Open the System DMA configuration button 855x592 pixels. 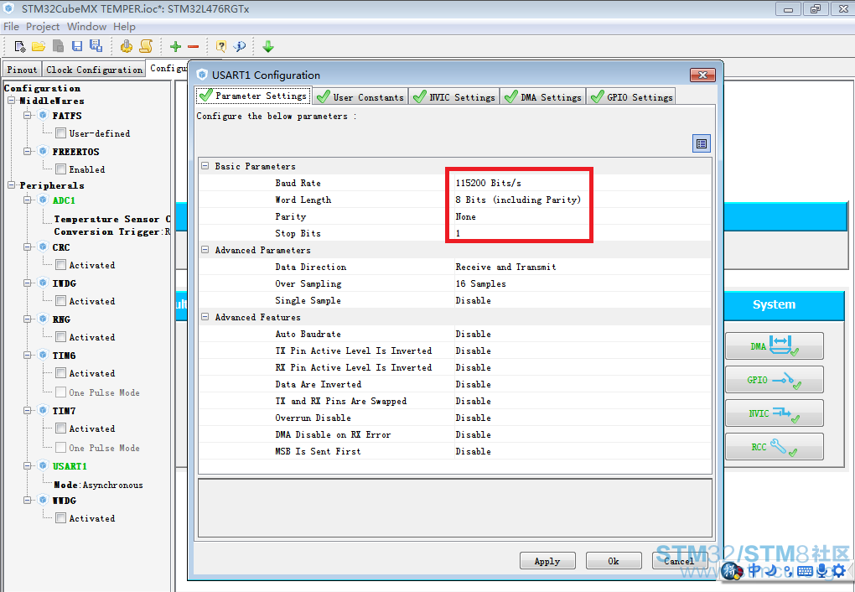774,346
